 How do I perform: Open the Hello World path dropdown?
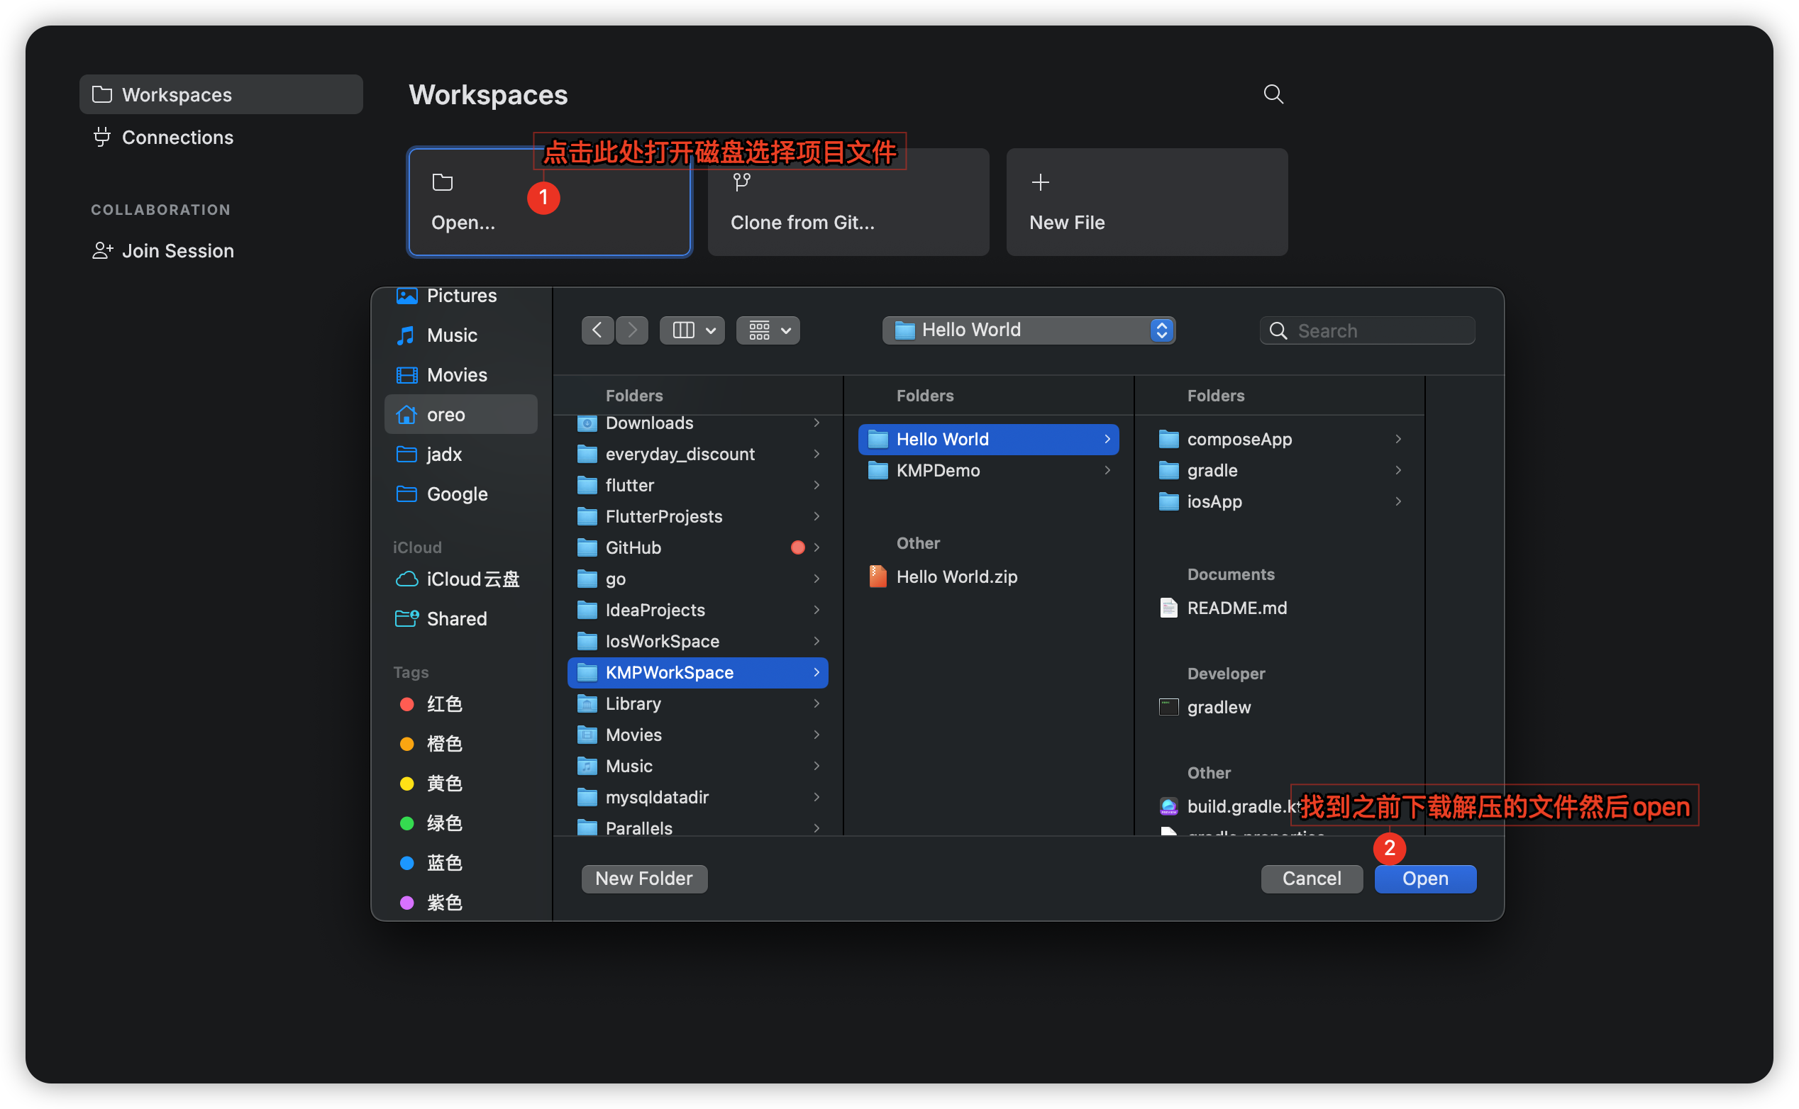1161,330
